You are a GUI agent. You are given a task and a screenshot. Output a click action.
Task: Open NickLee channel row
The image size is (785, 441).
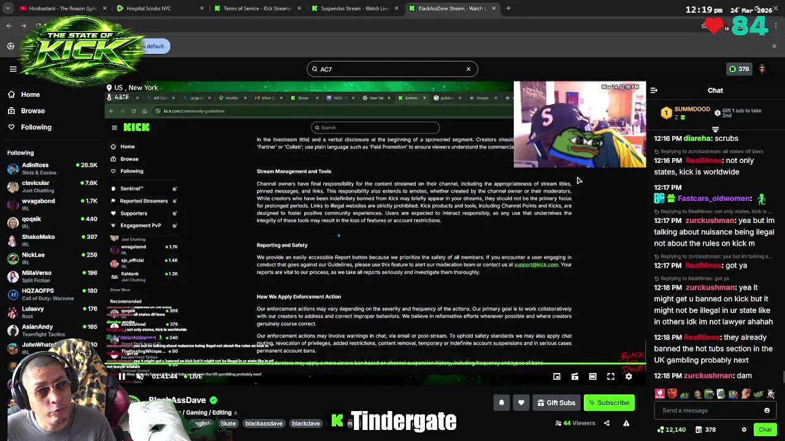click(52, 258)
